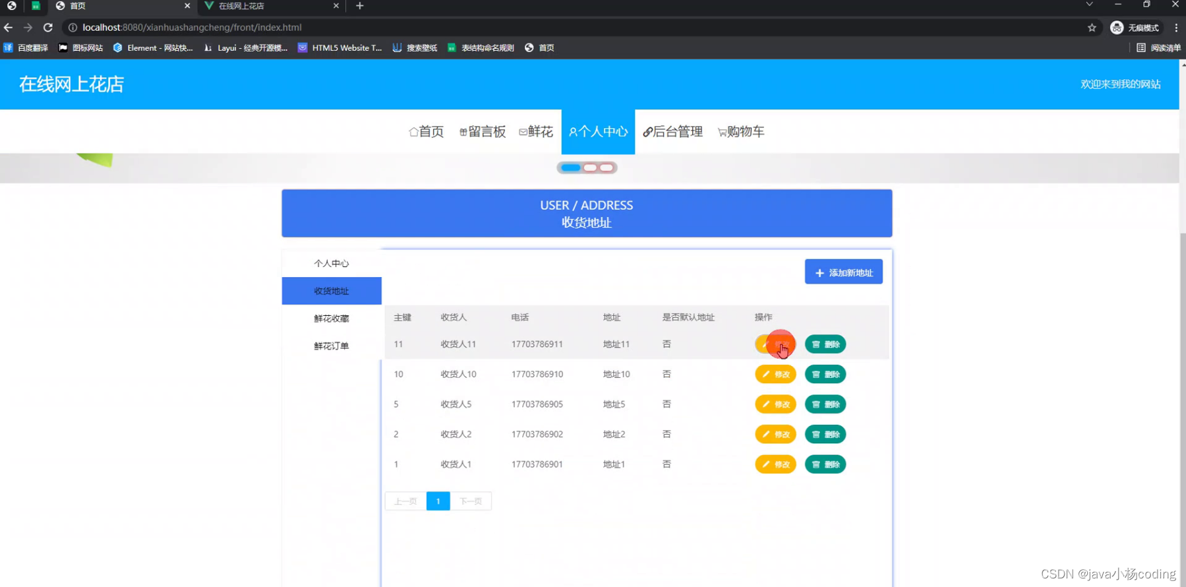The width and height of the screenshot is (1186, 587).
Task: Open 鲜花收藏 in the side menu
Action: (x=332, y=319)
